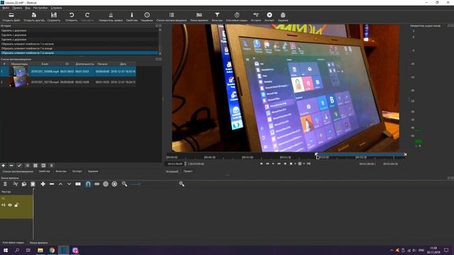Open Keyframes via the stopwatch icon
The image size is (454, 255).
click(x=237, y=15)
